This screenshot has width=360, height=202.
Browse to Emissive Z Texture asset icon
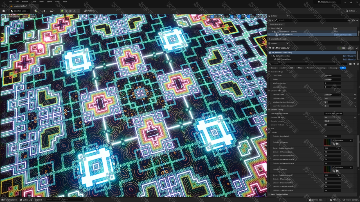337,171
